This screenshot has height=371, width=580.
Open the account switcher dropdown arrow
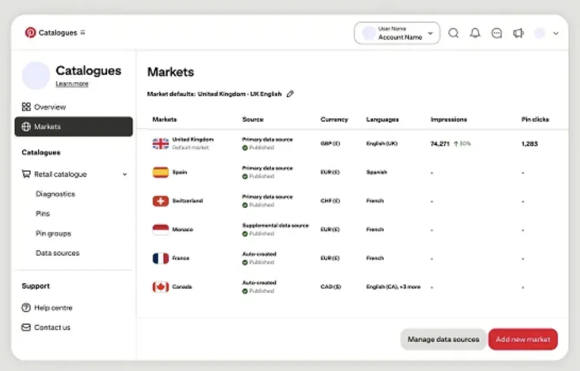pyautogui.click(x=430, y=33)
